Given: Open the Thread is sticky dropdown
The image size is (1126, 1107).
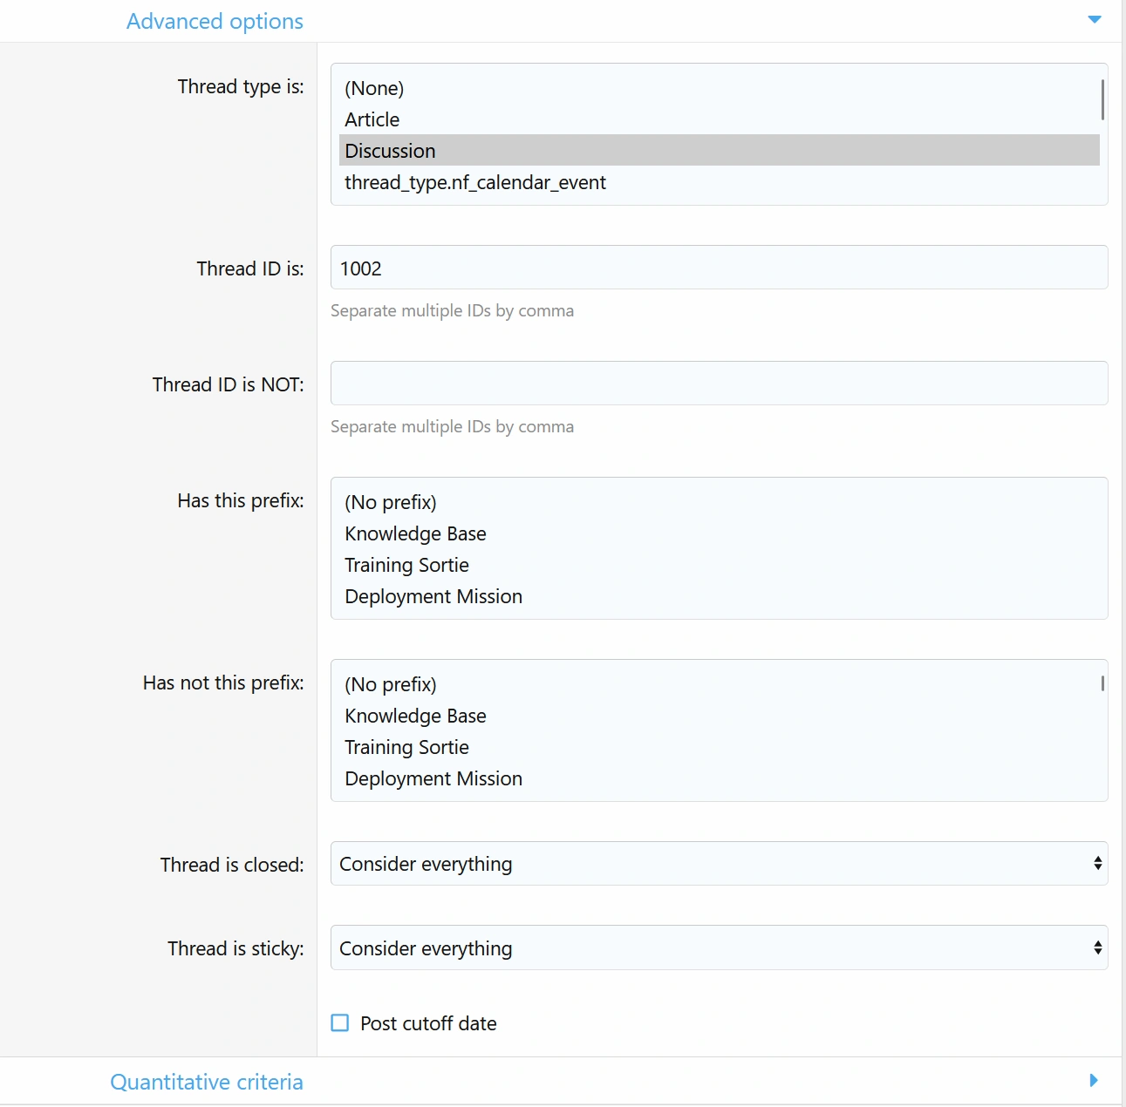Looking at the screenshot, I should coord(718,948).
